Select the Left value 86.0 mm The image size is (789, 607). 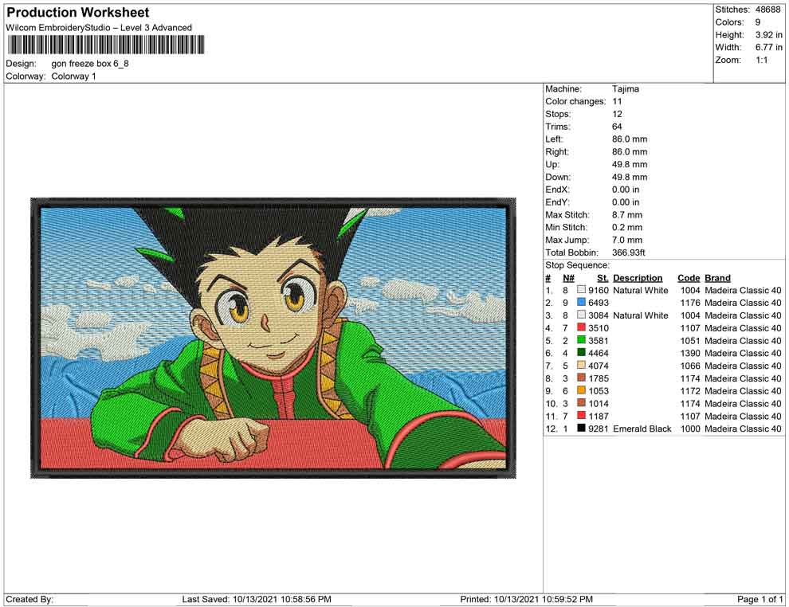(630, 139)
